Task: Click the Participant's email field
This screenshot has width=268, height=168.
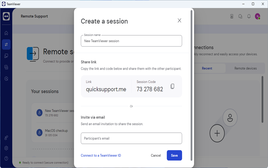Action: point(131,138)
